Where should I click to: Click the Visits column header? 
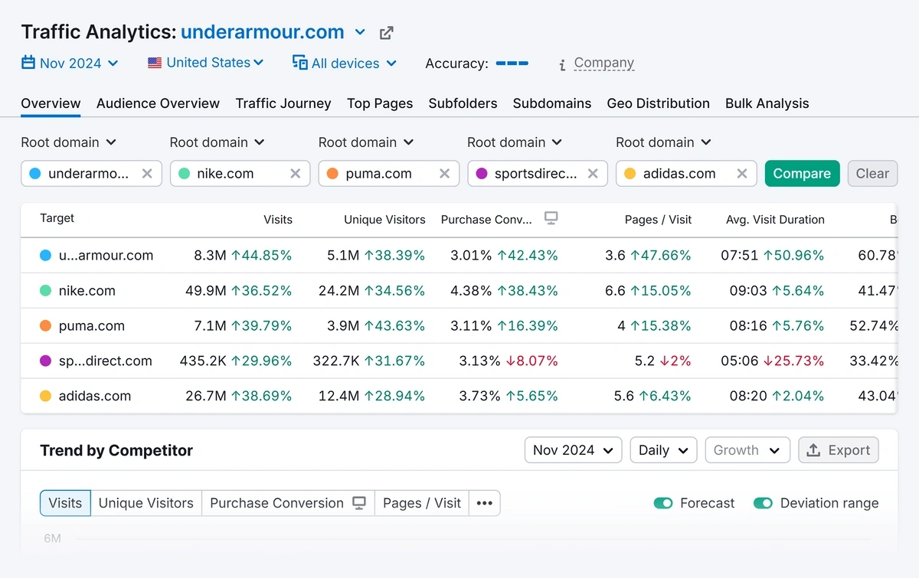click(x=278, y=220)
